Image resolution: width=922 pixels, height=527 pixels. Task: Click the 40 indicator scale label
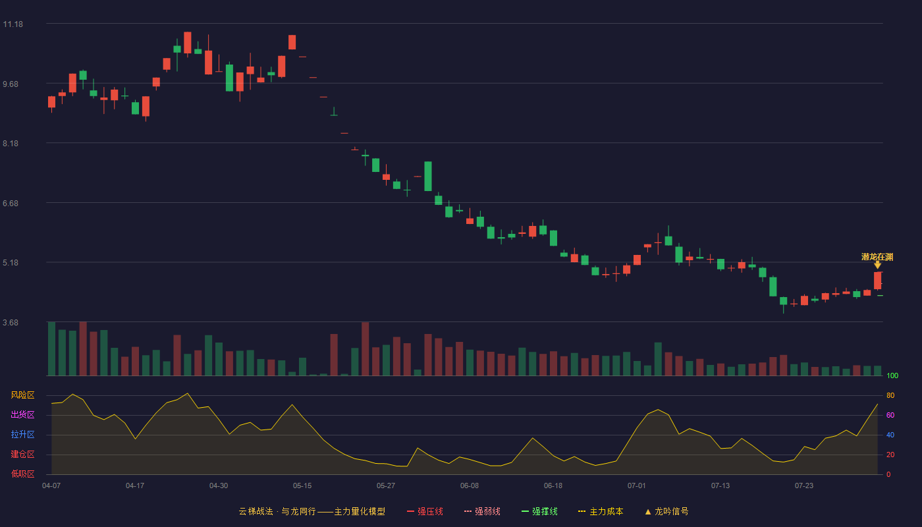click(890, 435)
